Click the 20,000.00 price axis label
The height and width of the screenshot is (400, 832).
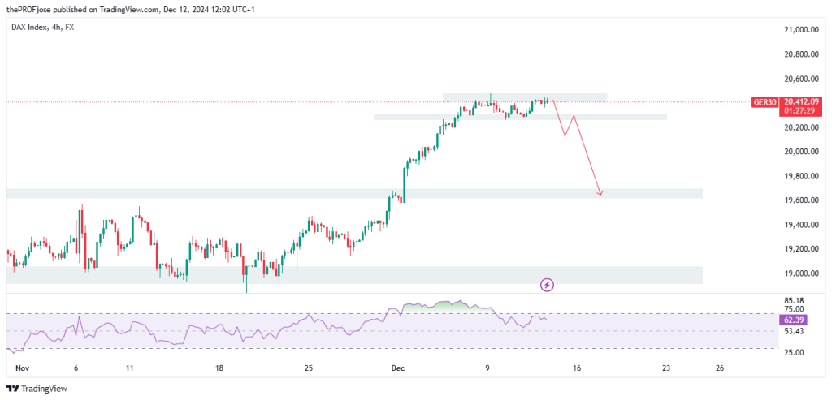[804, 152]
